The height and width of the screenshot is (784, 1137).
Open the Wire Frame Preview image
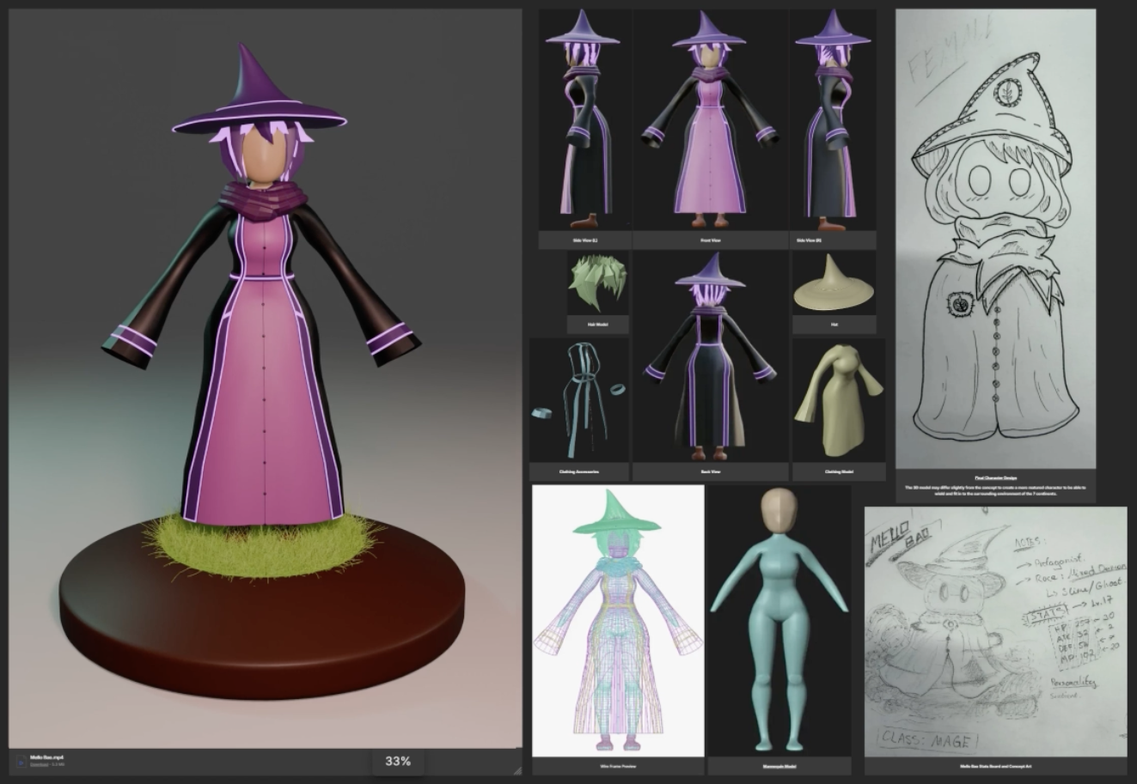coord(618,620)
